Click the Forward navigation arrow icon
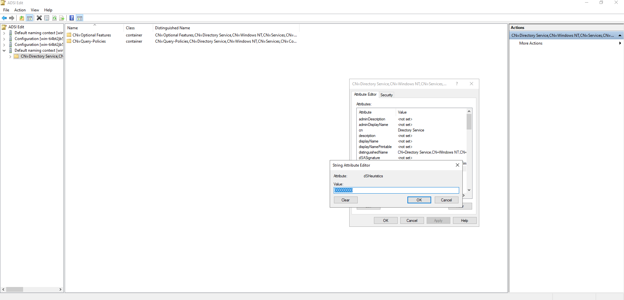624x300 pixels. [12, 18]
